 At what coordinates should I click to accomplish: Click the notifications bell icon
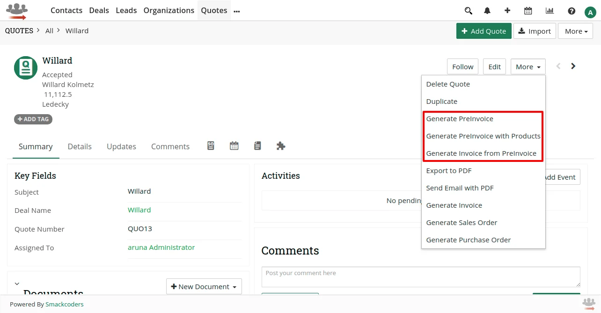(x=487, y=10)
